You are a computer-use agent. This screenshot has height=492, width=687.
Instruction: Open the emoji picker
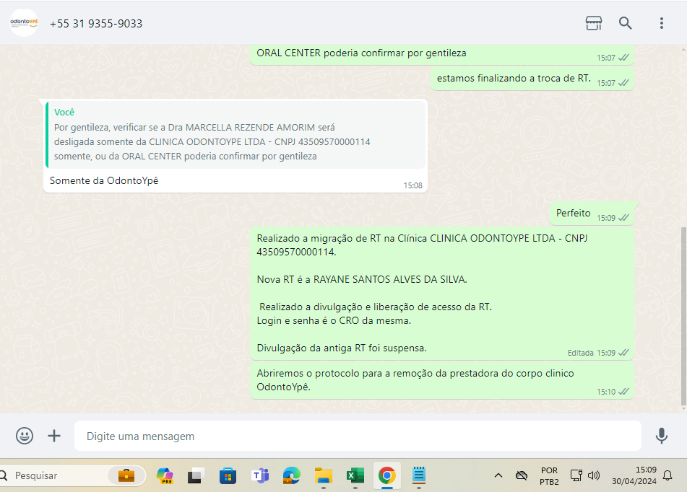pos(25,436)
